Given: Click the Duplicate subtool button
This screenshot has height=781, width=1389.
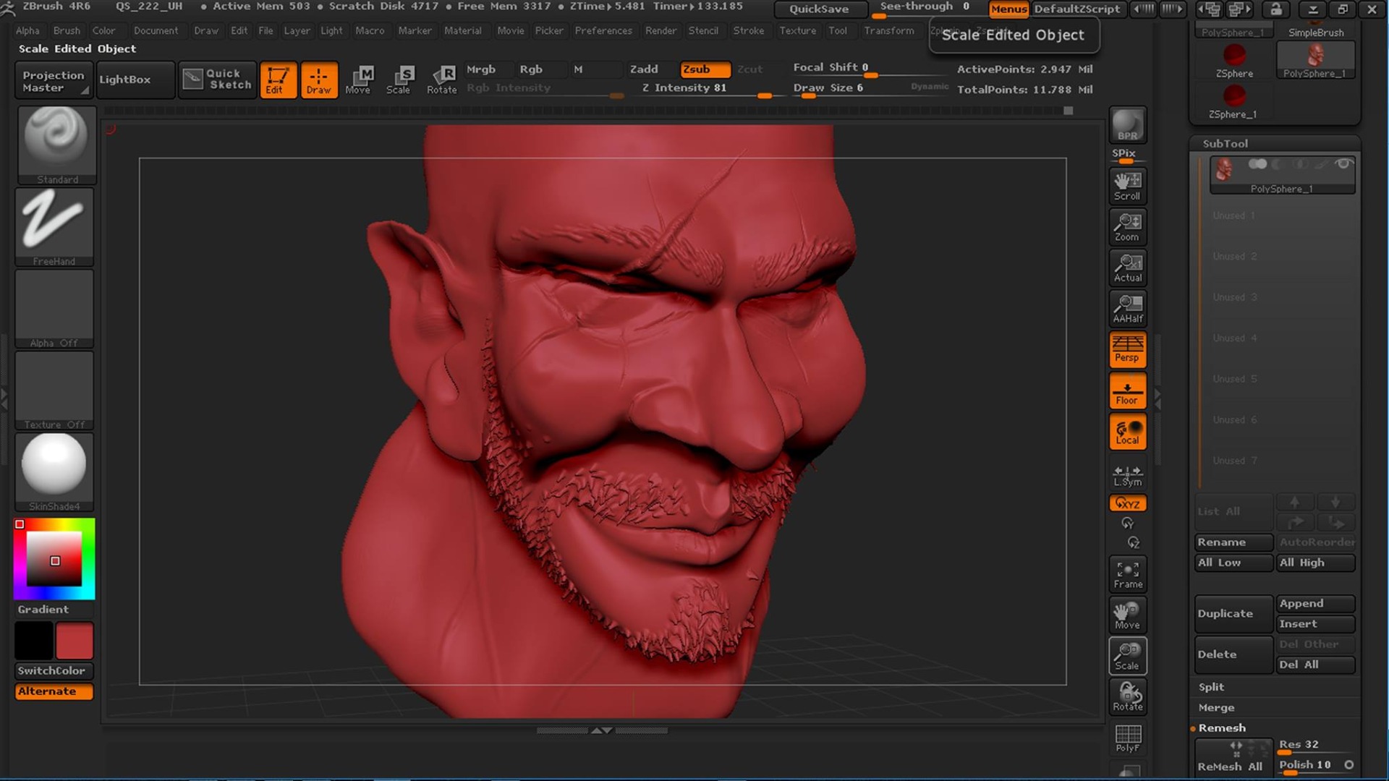Looking at the screenshot, I should click(x=1233, y=613).
